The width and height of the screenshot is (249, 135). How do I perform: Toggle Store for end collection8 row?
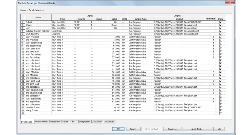(x=220, y=104)
